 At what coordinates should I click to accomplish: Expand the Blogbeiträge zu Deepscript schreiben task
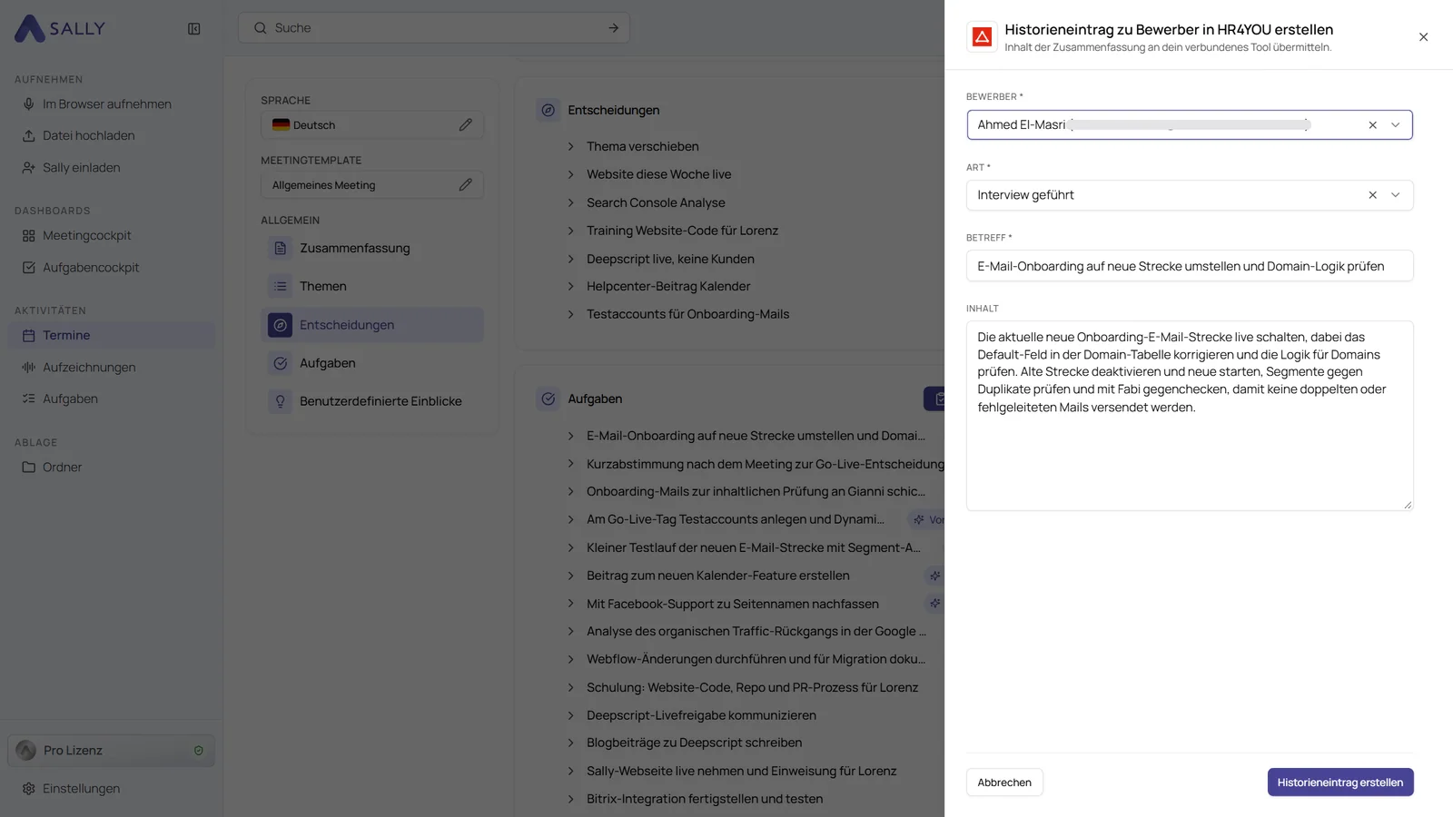pos(570,743)
